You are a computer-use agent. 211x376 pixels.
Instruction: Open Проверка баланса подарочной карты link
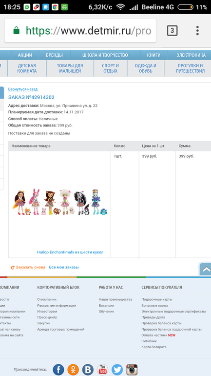tap(172, 330)
